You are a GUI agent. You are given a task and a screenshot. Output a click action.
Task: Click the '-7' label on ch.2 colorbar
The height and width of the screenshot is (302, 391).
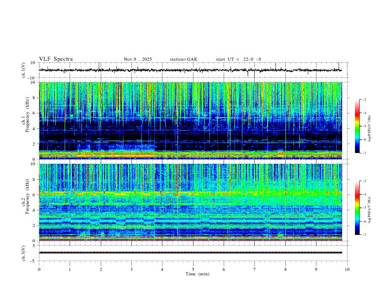point(364,235)
